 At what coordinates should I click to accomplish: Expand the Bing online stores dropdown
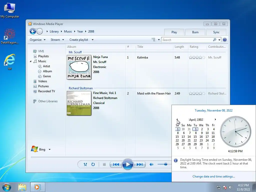pos(50,149)
